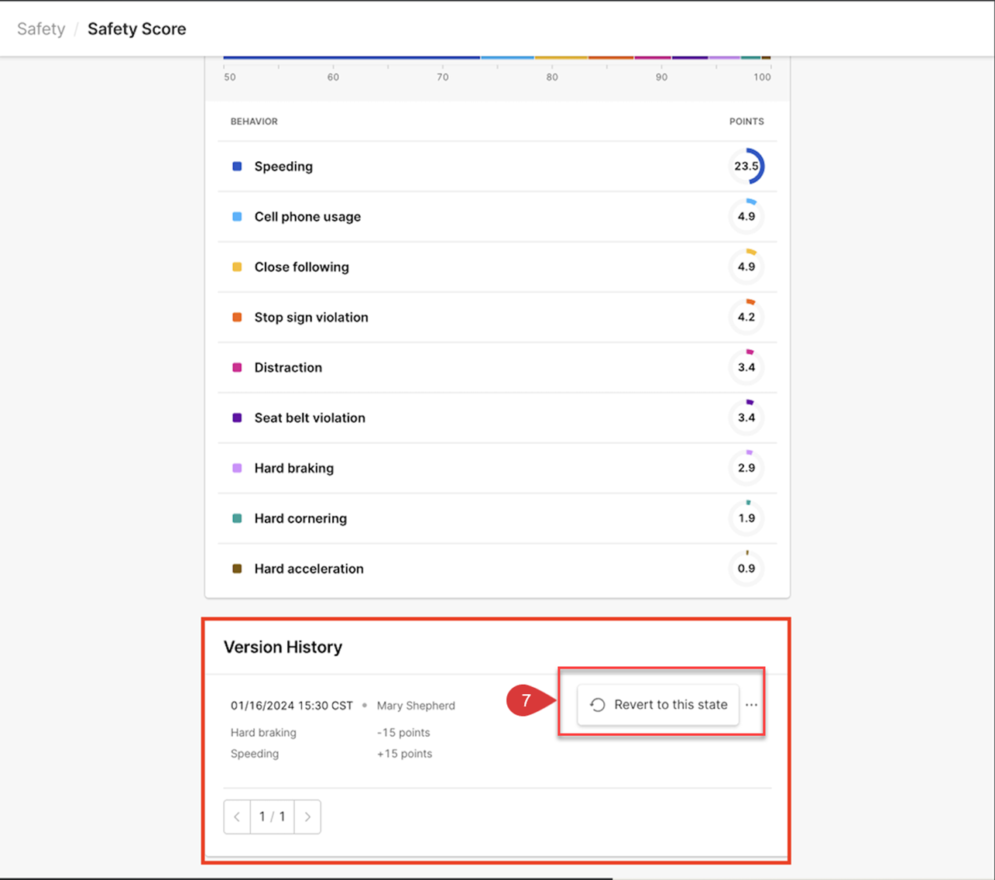The image size is (995, 880).
Task: Select the purple Seat belt violation swatch
Action: [x=237, y=418]
